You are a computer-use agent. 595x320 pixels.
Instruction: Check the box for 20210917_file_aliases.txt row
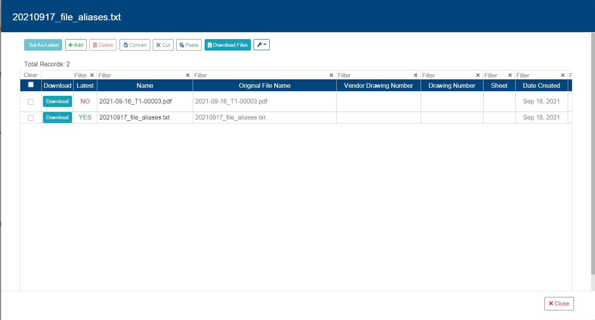point(31,118)
